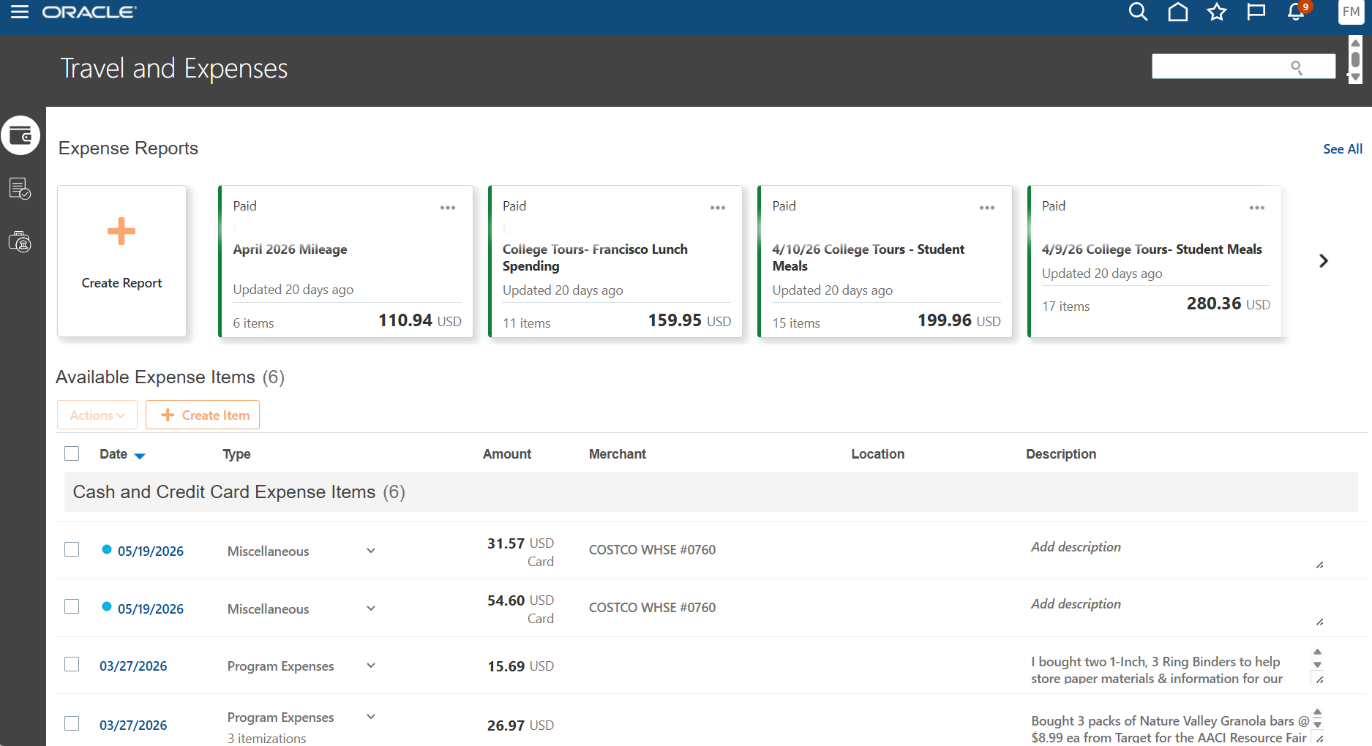
Task: Check the 15.69 USD Program Expenses item
Action: point(72,664)
